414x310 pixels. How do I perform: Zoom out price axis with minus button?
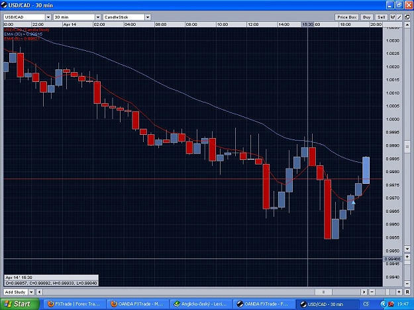tap(407, 284)
